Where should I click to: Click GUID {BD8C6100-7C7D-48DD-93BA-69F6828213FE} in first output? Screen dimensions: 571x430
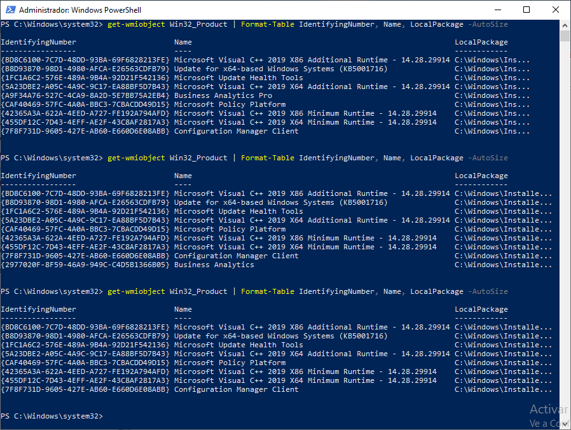coord(85,60)
